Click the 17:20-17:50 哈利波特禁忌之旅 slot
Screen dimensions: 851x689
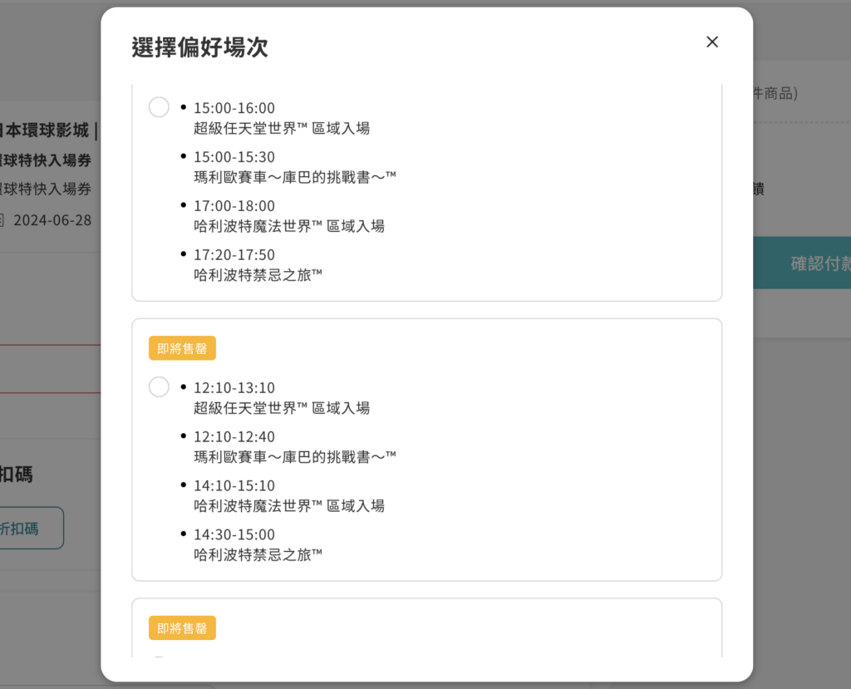pos(234,254)
